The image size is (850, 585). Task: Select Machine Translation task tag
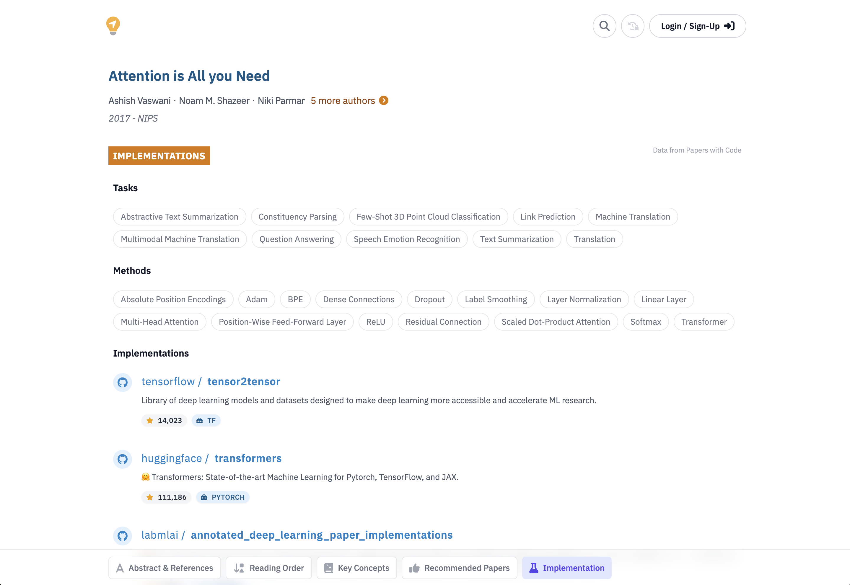[x=633, y=217]
